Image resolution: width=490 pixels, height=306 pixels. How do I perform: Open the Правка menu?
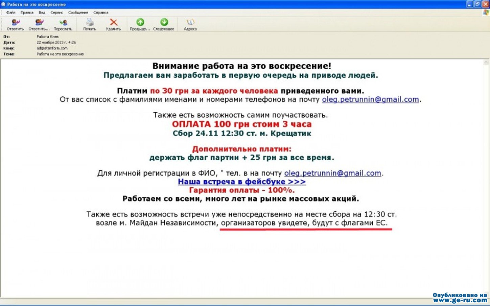(27, 13)
